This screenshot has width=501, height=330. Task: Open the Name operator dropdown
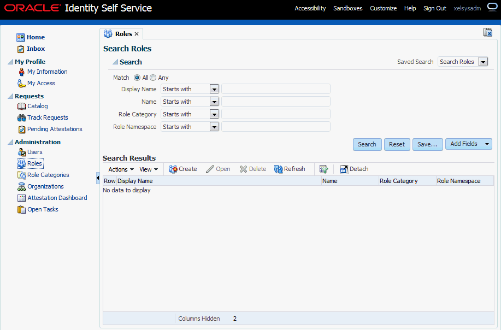[x=214, y=102]
